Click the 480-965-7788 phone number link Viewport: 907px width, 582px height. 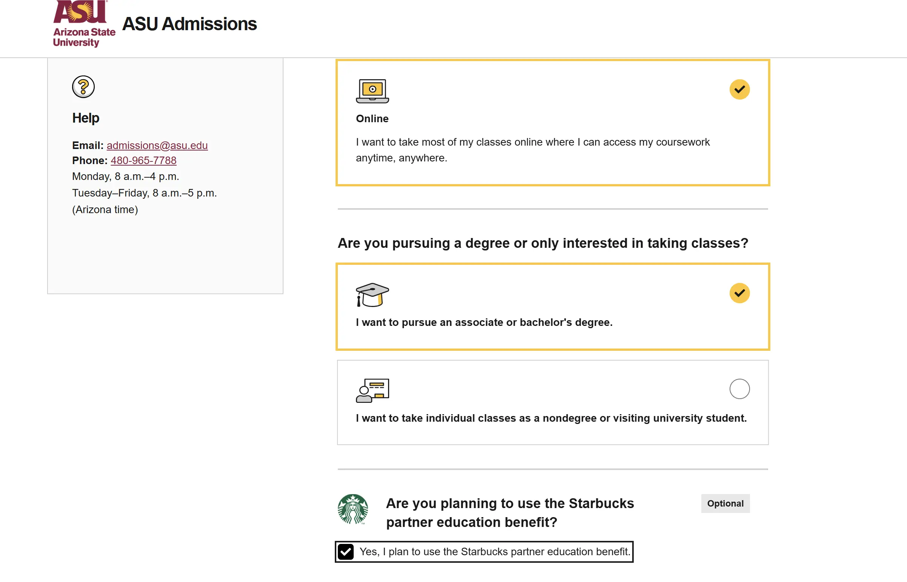pos(143,161)
